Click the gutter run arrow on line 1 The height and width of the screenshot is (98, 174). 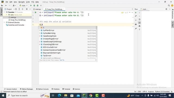tap(36, 13)
